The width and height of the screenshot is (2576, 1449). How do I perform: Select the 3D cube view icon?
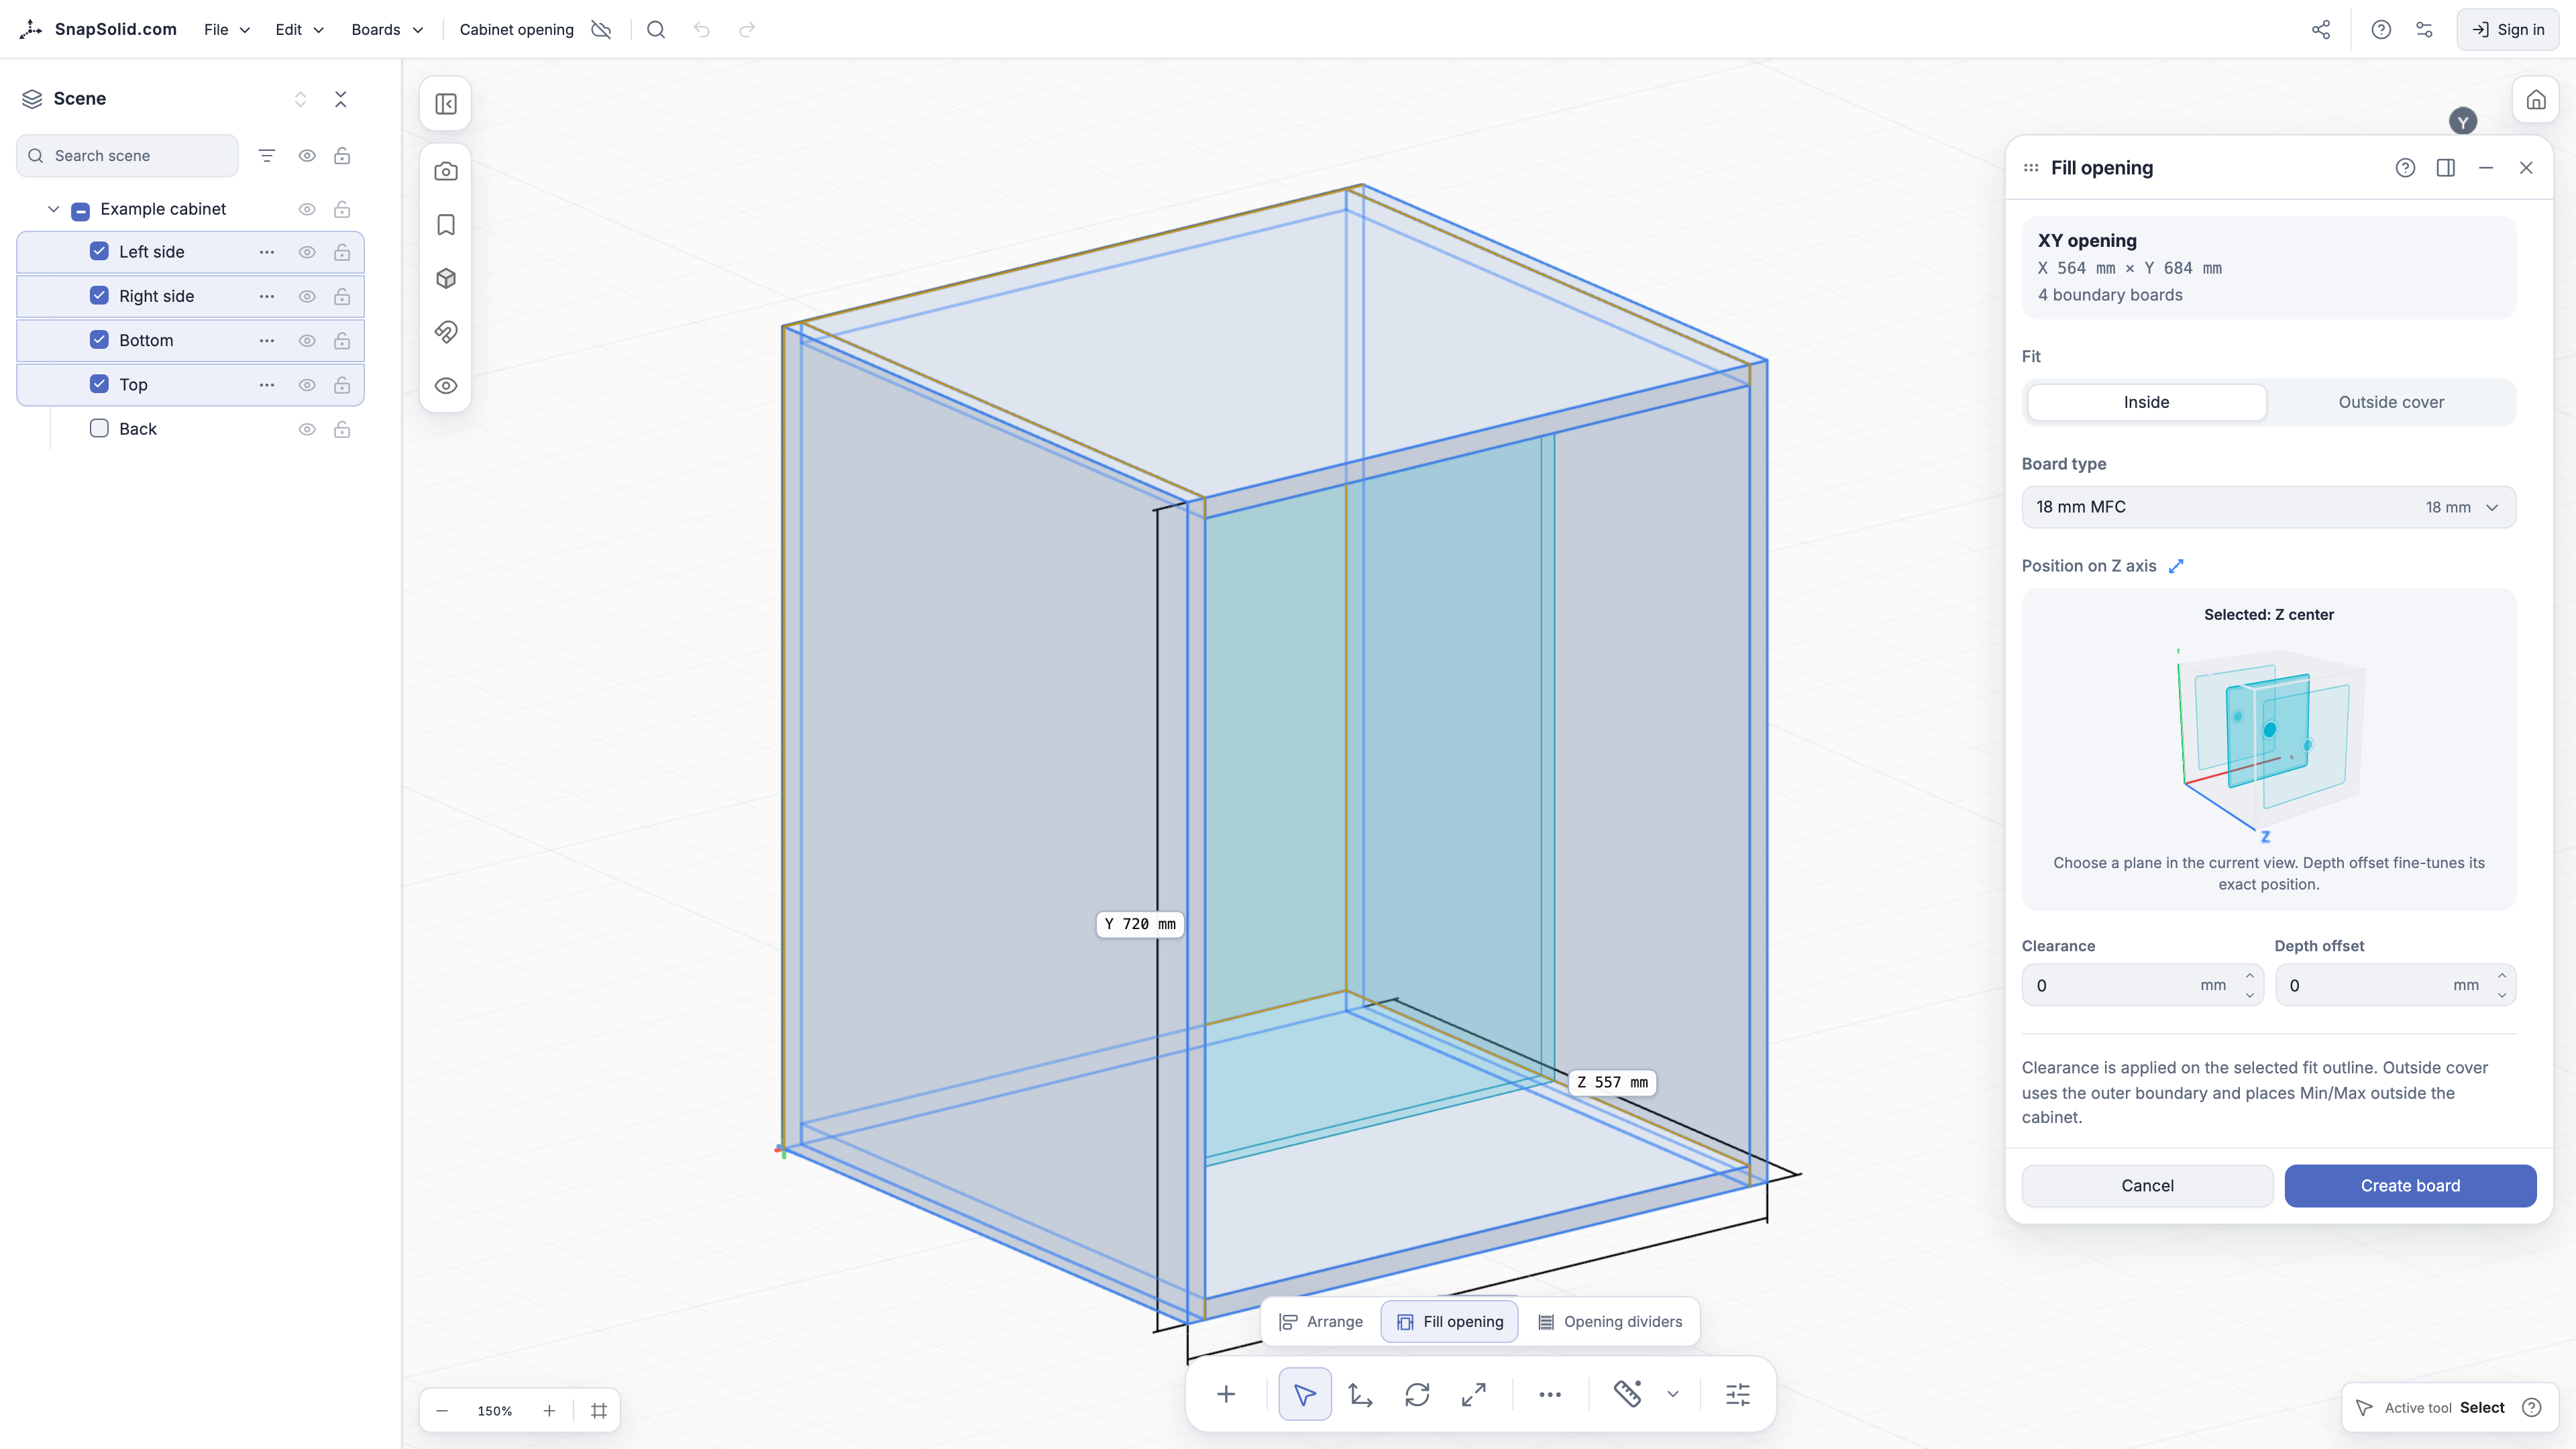pyautogui.click(x=446, y=279)
